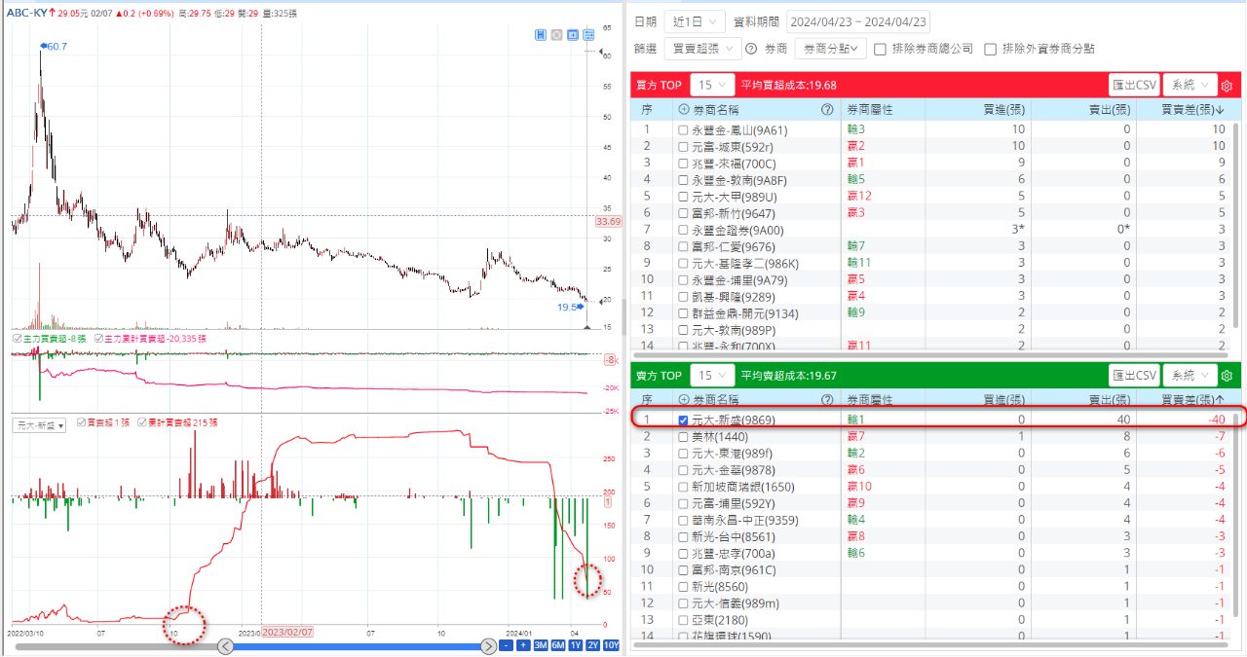Click the 資料期間 date input field
Viewport: 1247px width, 657px height.
click(x=857, y=20)
